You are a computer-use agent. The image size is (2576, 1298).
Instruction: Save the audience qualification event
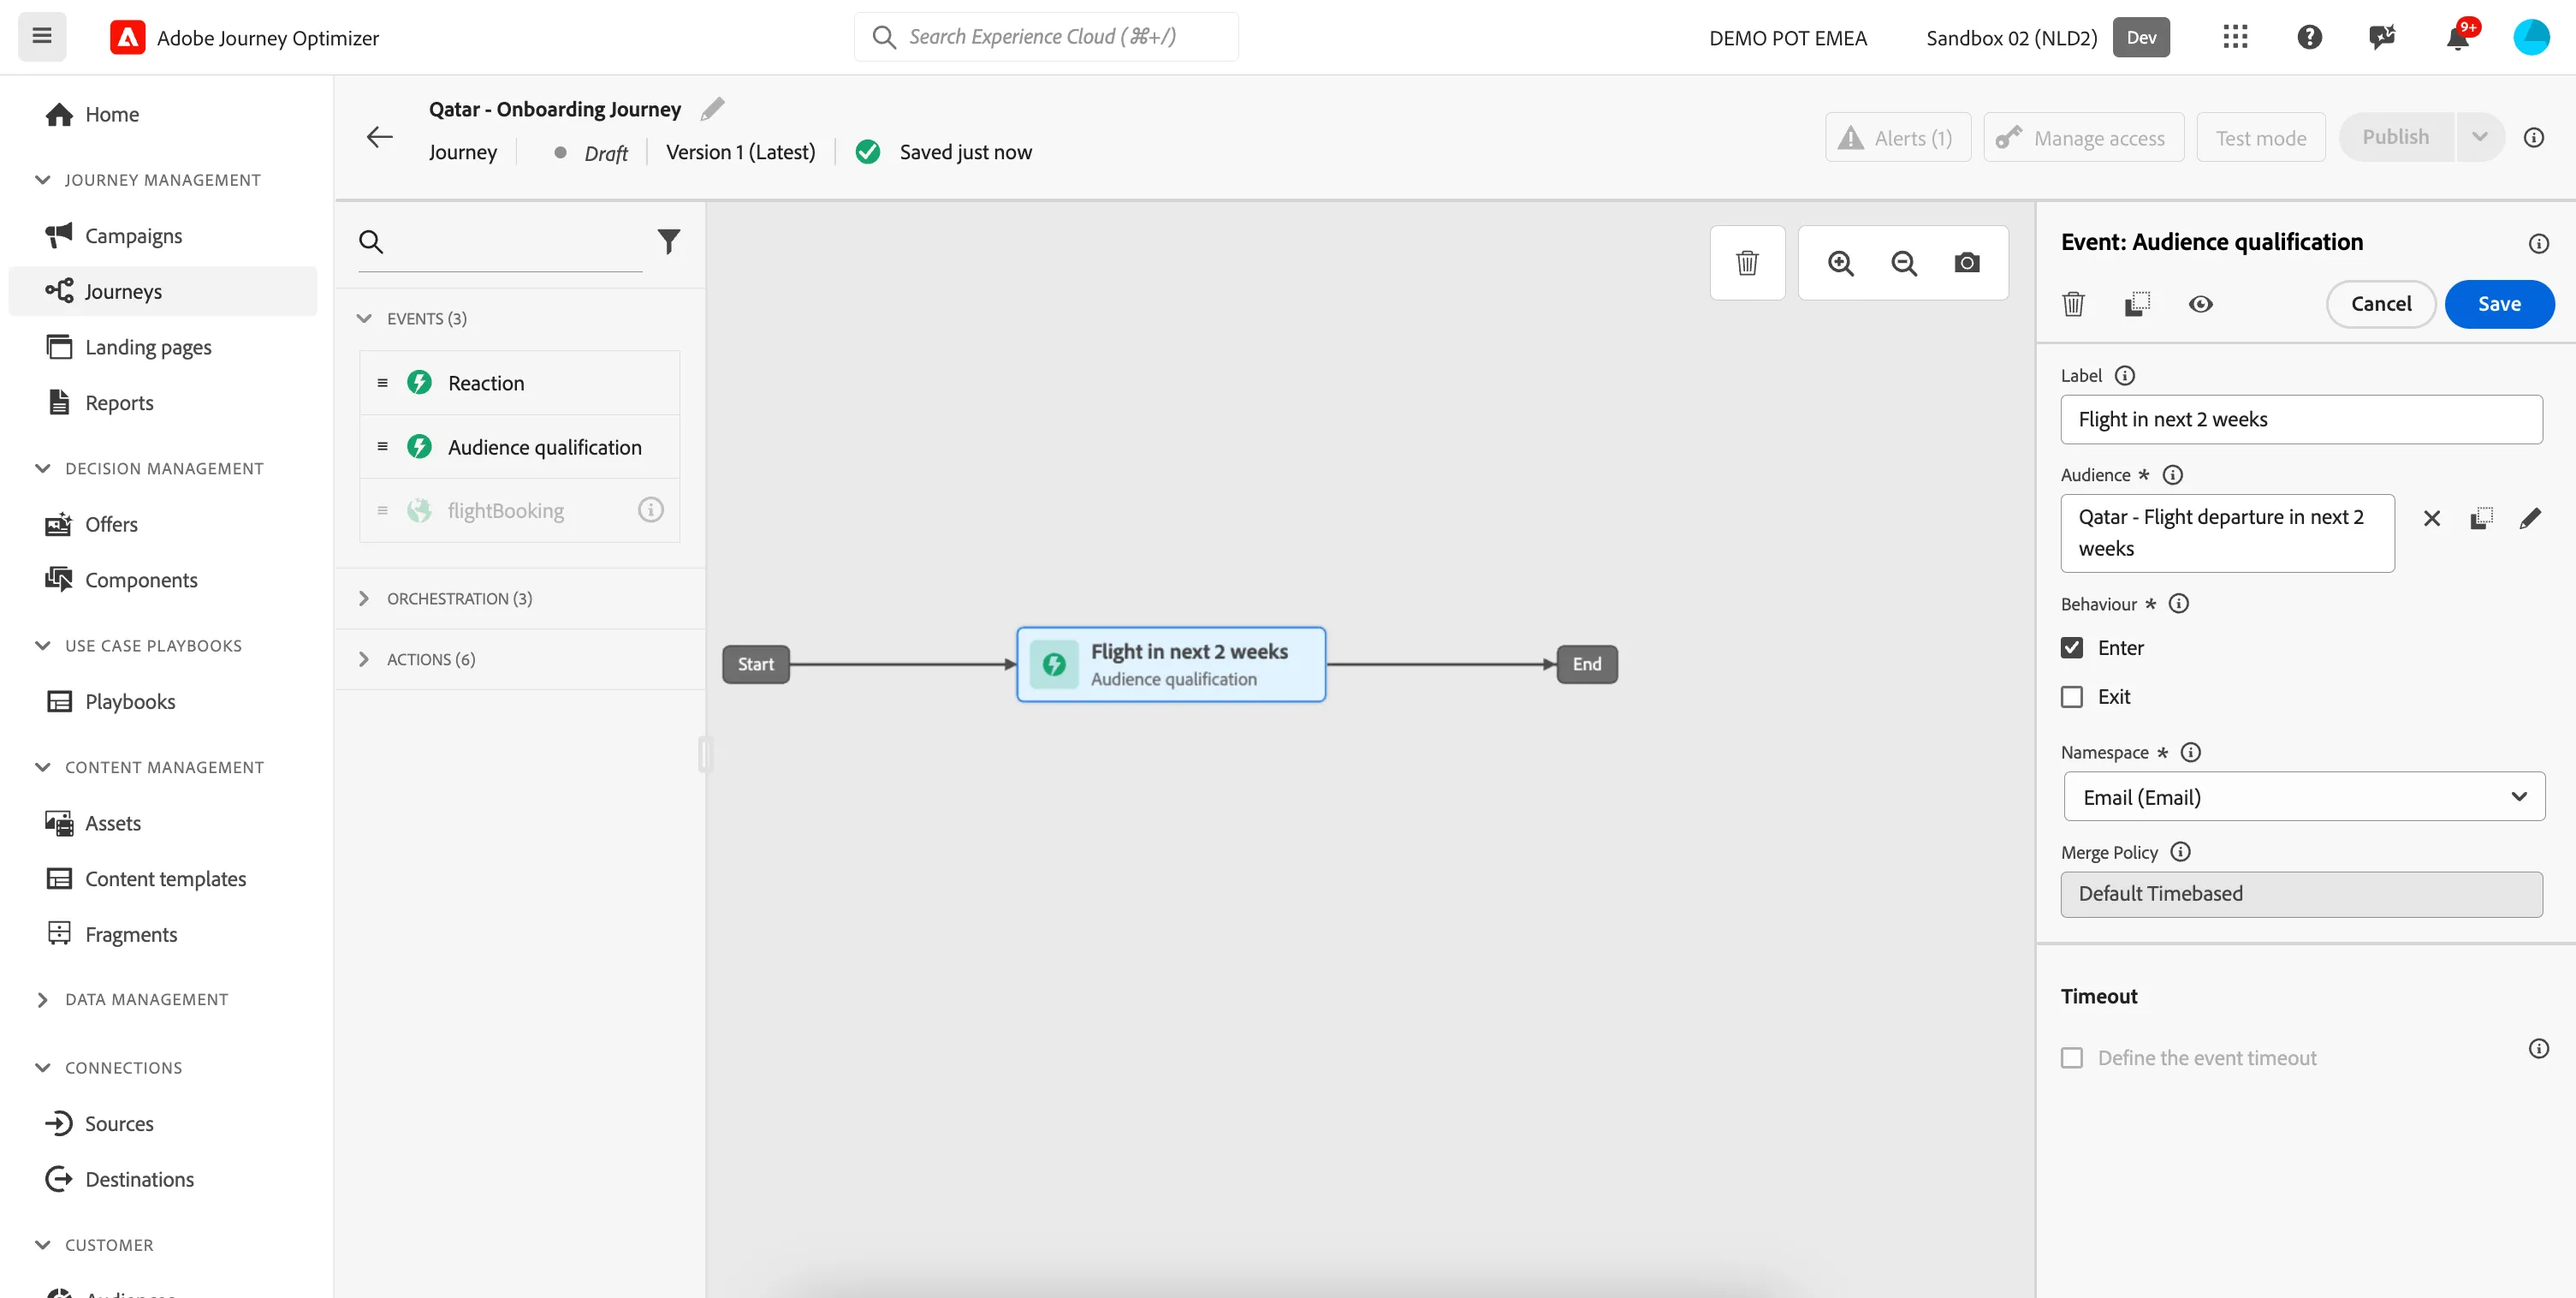click(2499, 303)
